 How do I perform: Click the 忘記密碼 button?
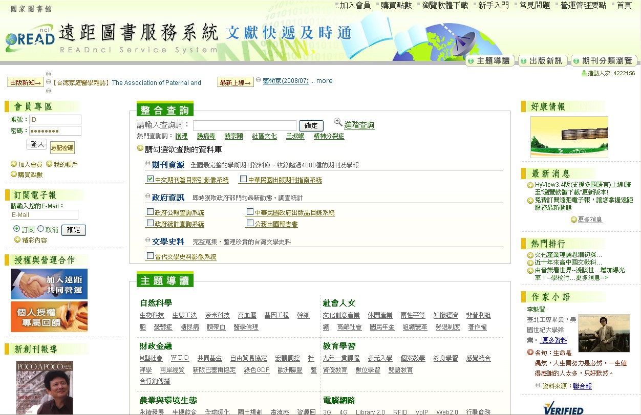point(62,148)
